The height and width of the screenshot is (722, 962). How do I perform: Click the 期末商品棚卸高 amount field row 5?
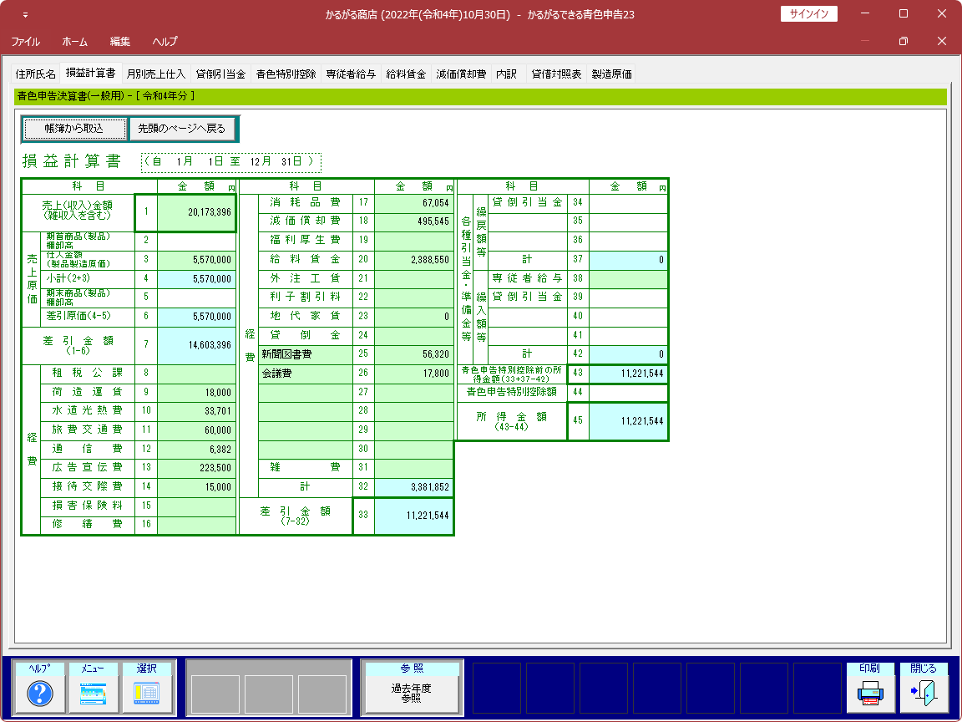pyautogui.click(x=197, y=297)
